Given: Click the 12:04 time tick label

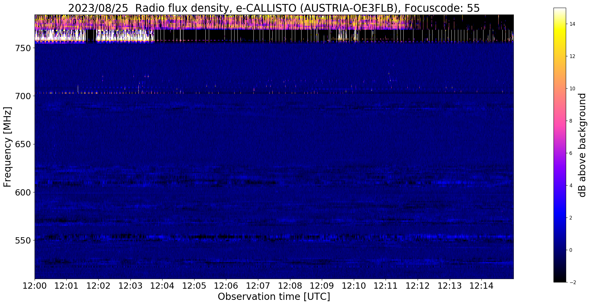Looking at the screenshot, I should tap(162, 286).
